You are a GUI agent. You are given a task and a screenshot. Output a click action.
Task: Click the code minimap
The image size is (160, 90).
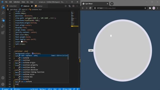tap(74, 19)
